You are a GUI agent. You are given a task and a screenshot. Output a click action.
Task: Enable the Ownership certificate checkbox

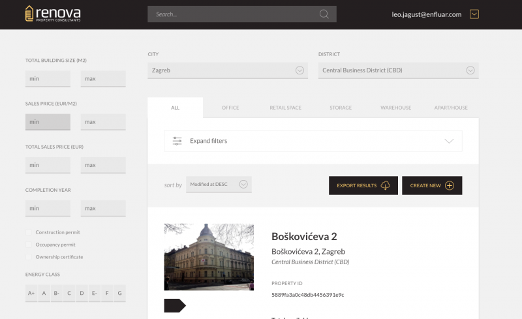click(x=29, y=257)
